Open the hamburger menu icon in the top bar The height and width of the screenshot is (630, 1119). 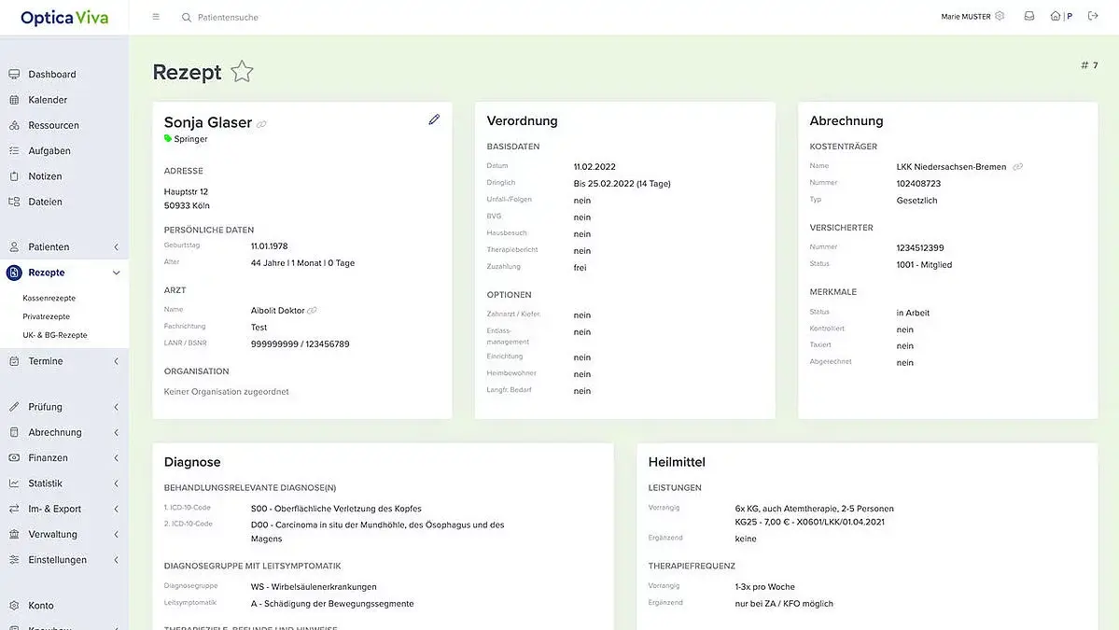(x=156, y=17)
